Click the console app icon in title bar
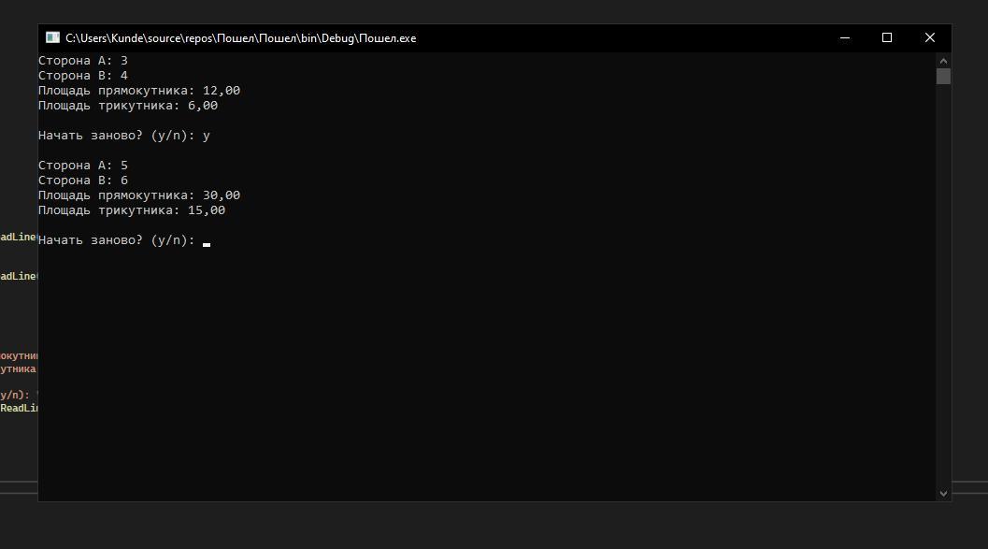 click(52, 38)
